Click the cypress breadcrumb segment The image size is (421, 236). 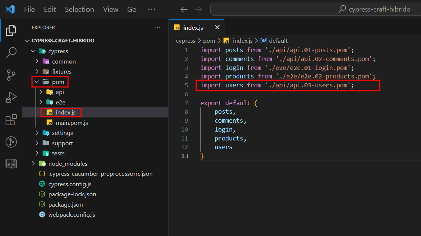[185, 41]
